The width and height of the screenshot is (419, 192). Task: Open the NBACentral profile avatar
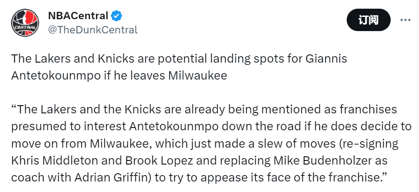pos(25,22)
